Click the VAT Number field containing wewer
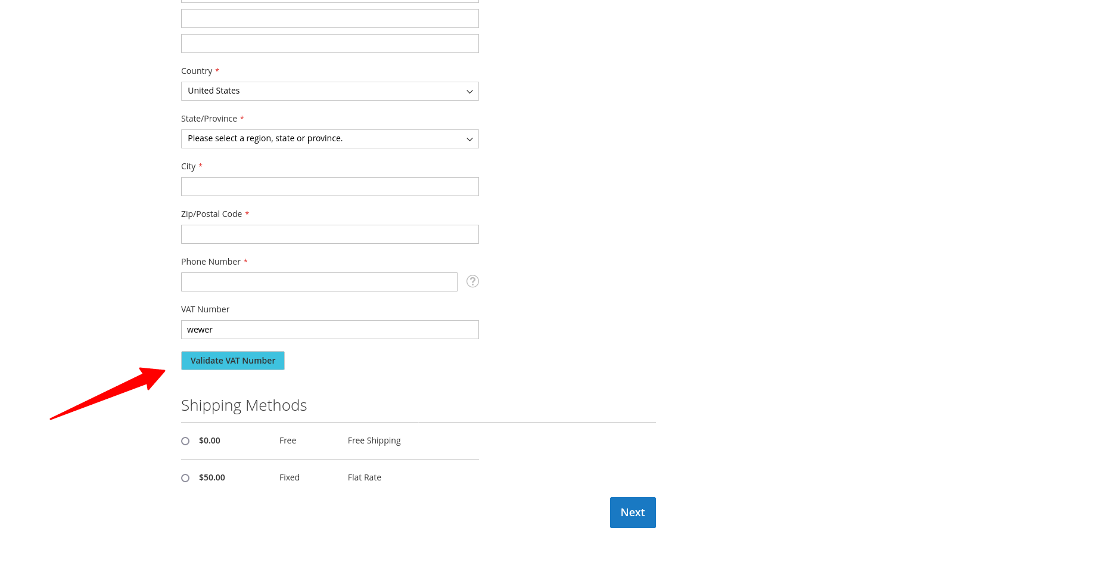The width and height of the screenshot is (1101, 577). click(x=329, y=330)
